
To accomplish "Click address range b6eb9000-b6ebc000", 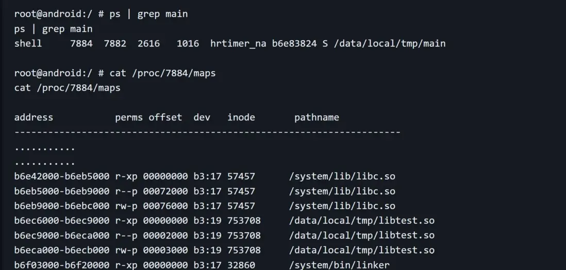I will point(62,206).
